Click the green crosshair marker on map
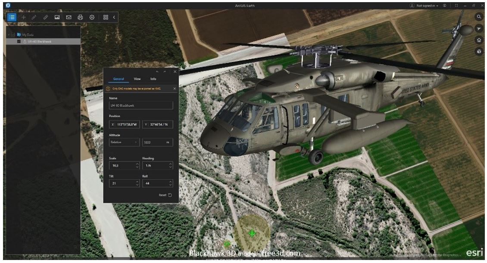This screenshot has height=263, width=487. tap(252, 232)
